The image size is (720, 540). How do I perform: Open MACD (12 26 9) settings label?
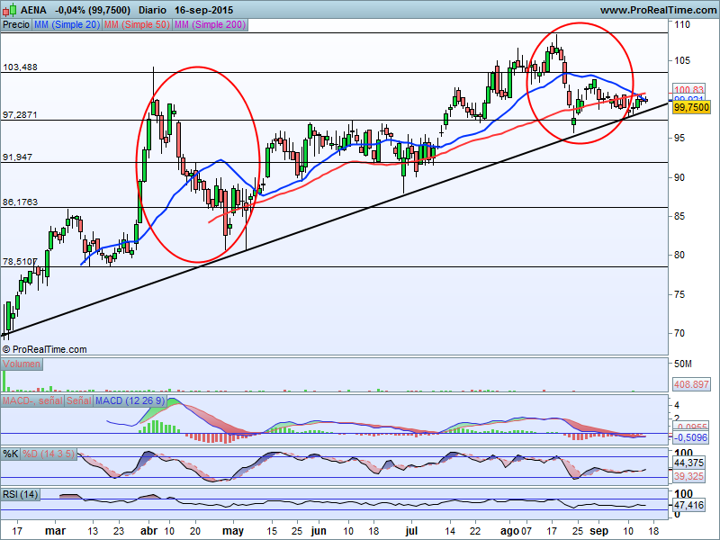[129, 400]
